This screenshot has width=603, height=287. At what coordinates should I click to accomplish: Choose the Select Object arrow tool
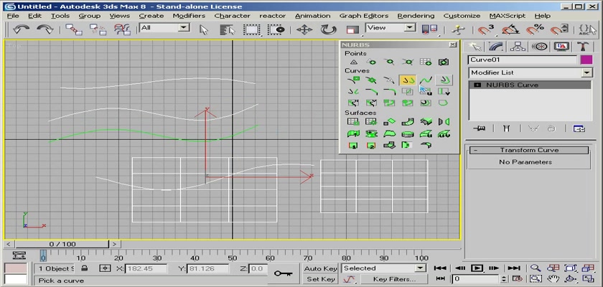[x=204, y=29]
